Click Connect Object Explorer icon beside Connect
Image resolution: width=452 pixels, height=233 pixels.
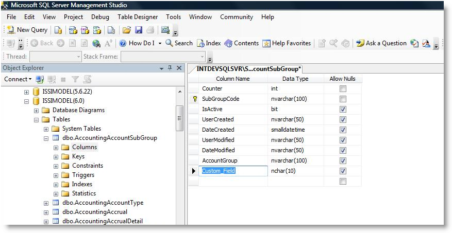pos(40,79)
